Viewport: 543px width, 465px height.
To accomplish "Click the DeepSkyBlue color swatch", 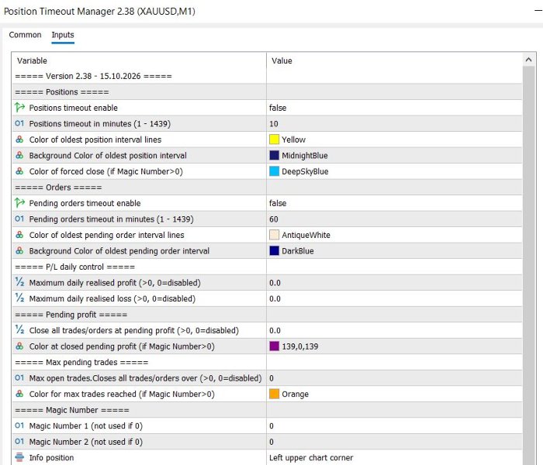I will tap(275, 171).
